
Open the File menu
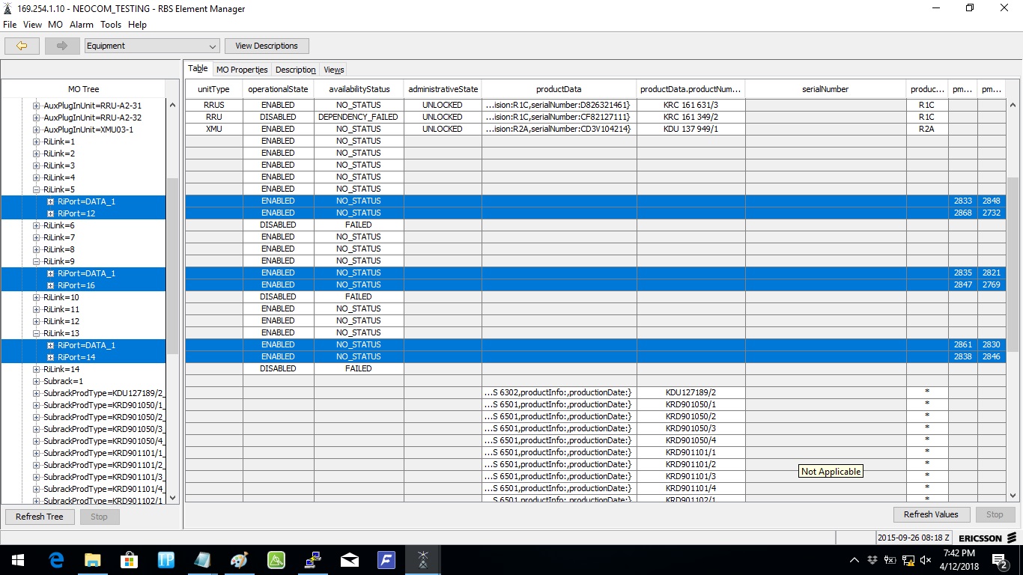tap(10, 25)
